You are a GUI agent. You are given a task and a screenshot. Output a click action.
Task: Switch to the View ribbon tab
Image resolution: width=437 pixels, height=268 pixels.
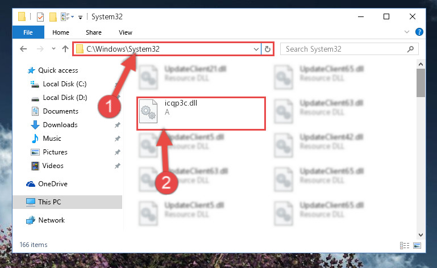click(x=126, y=32)
